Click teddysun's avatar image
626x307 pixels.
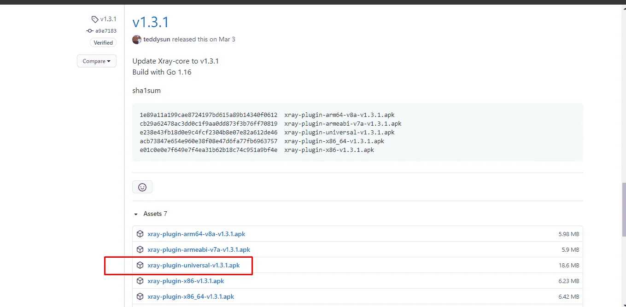[137, 40]
